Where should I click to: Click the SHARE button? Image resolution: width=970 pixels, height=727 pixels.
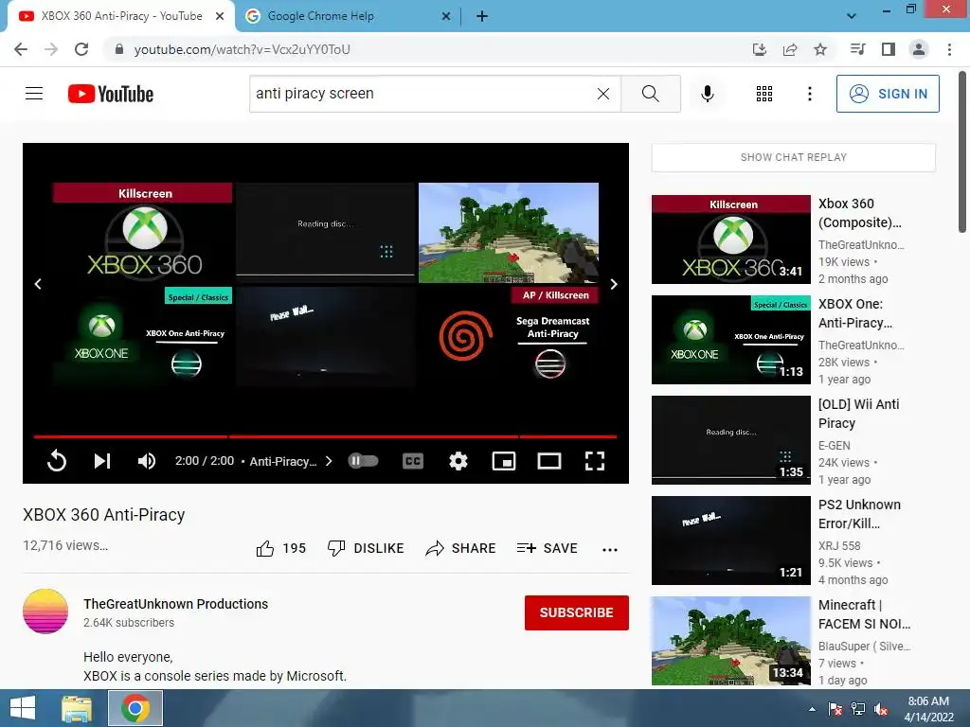point(461,548)
